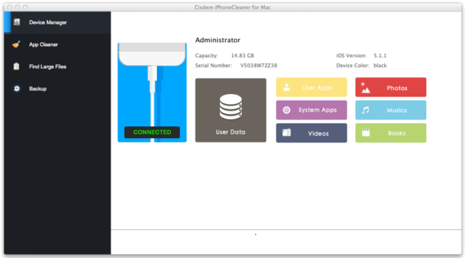Click the Find Large Files clipboard icon
The image size is (465, 258).
pos(17,66)
